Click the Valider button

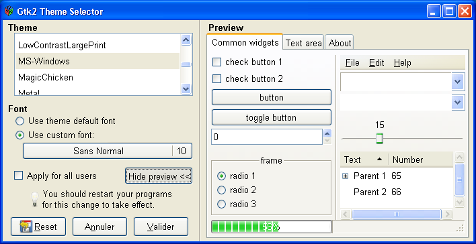(161, 227)
